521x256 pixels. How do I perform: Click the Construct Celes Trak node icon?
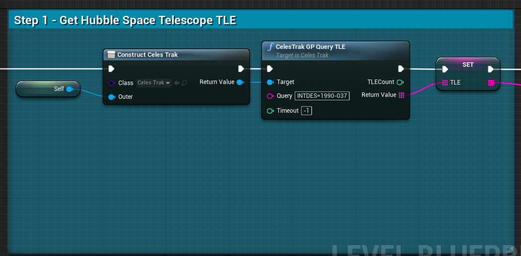tap(111, 55)
